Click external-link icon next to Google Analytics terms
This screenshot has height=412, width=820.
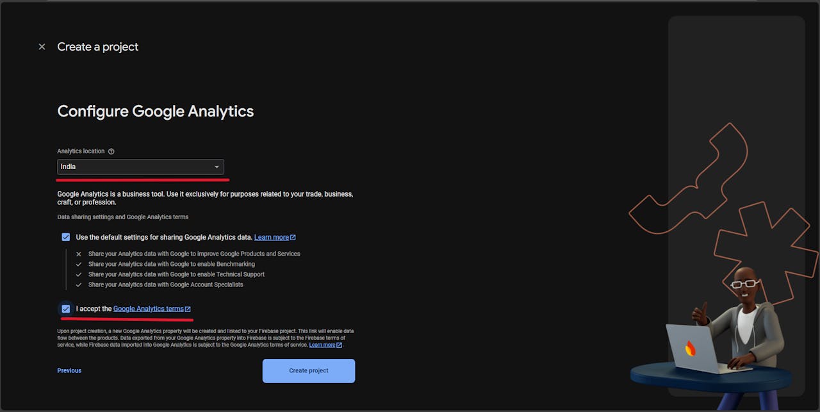(188, 309)
